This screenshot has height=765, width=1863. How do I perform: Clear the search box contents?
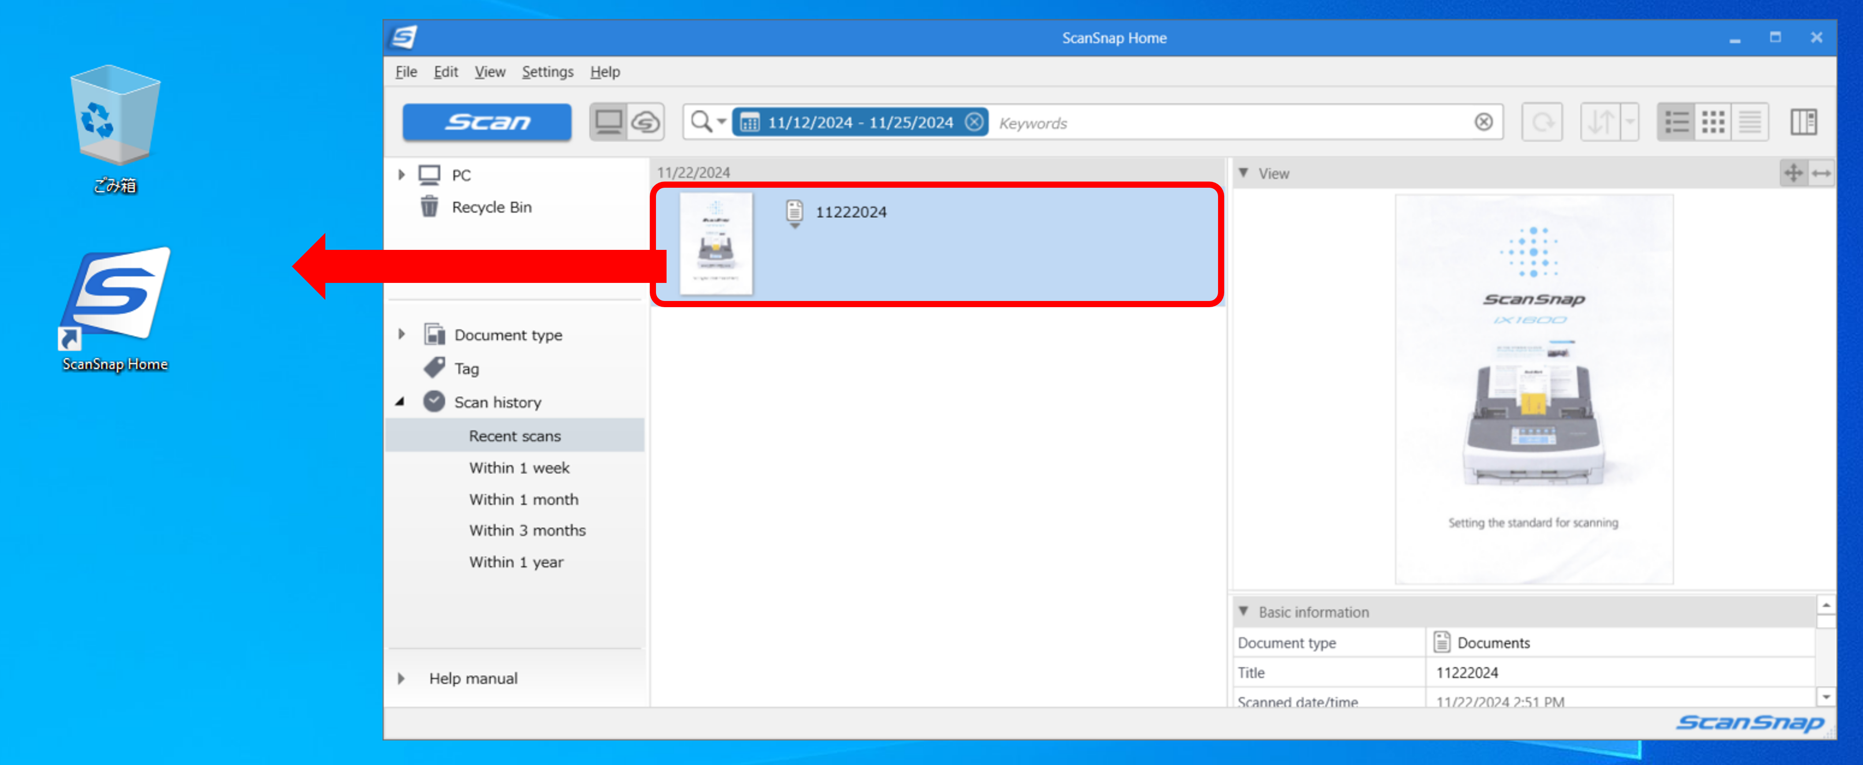pyautogui.click(x=1483, y=122)
